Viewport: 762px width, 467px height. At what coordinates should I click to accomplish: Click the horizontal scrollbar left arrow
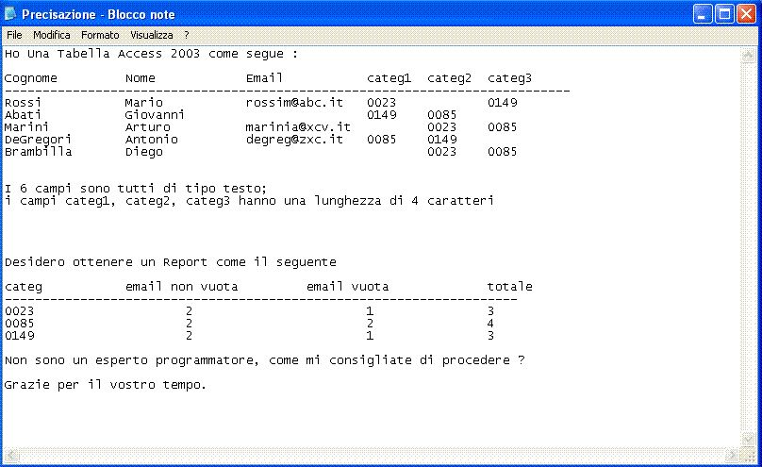click(12, 456)
